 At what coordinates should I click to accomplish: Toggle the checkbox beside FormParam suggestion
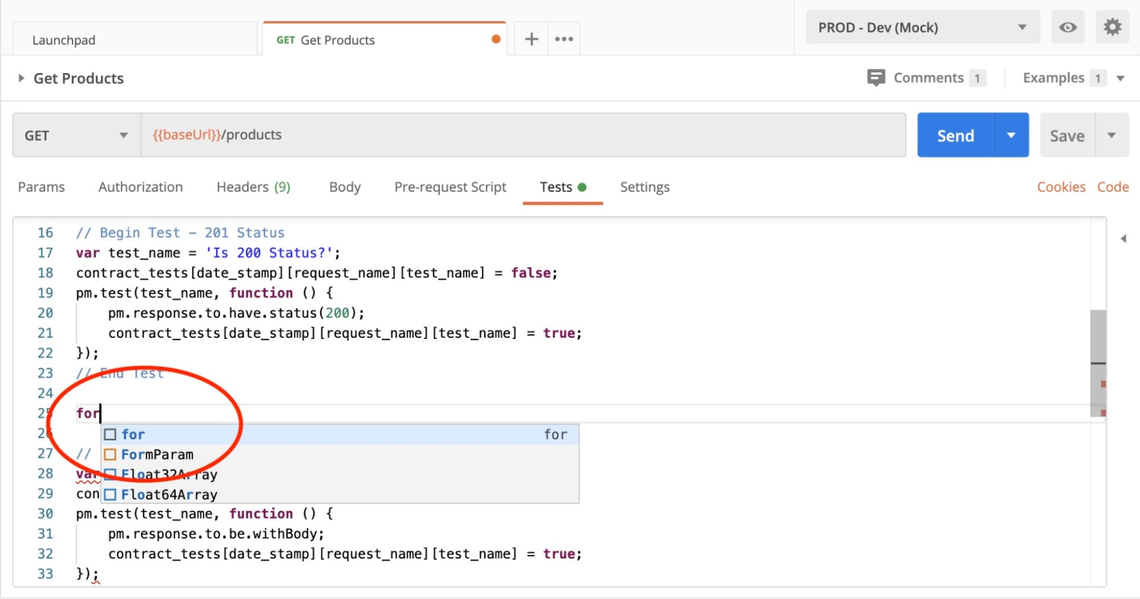point(110,454)
